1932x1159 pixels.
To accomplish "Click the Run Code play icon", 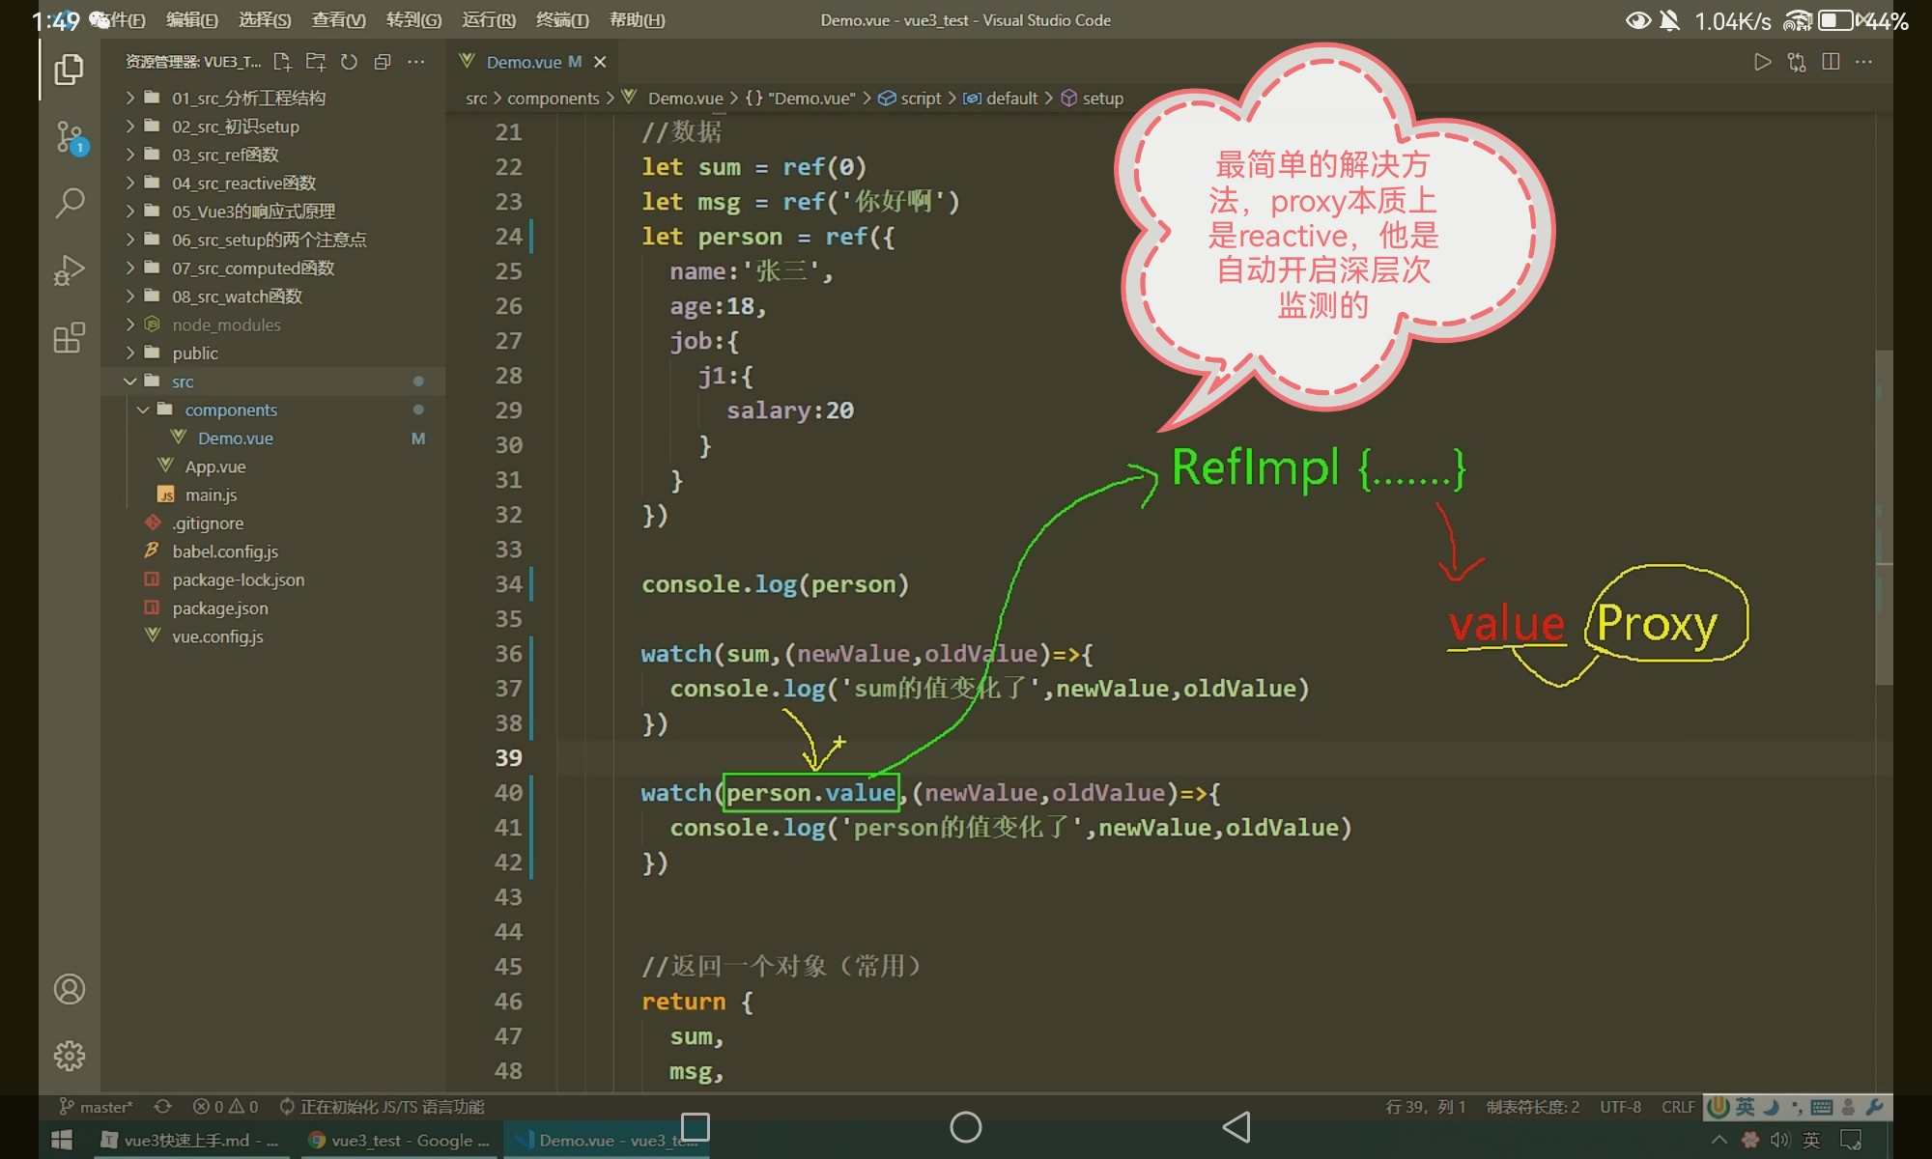I will pyautogui.click(x=1762, y=62).
